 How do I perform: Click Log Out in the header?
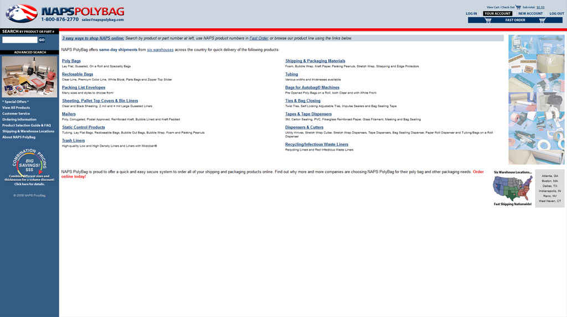(556, 14)
